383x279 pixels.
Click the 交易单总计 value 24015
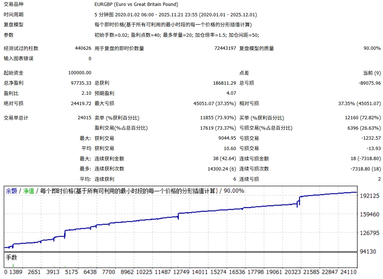(x=84, y=118)
